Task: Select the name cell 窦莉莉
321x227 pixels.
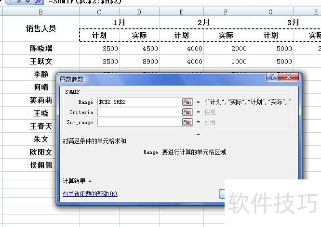Action: pyautogui.click(x=41, y=100)
